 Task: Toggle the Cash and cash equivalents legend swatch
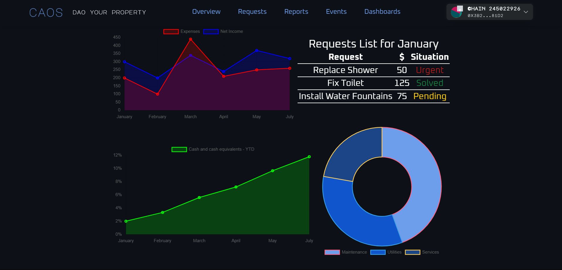[x=179, y=150]
